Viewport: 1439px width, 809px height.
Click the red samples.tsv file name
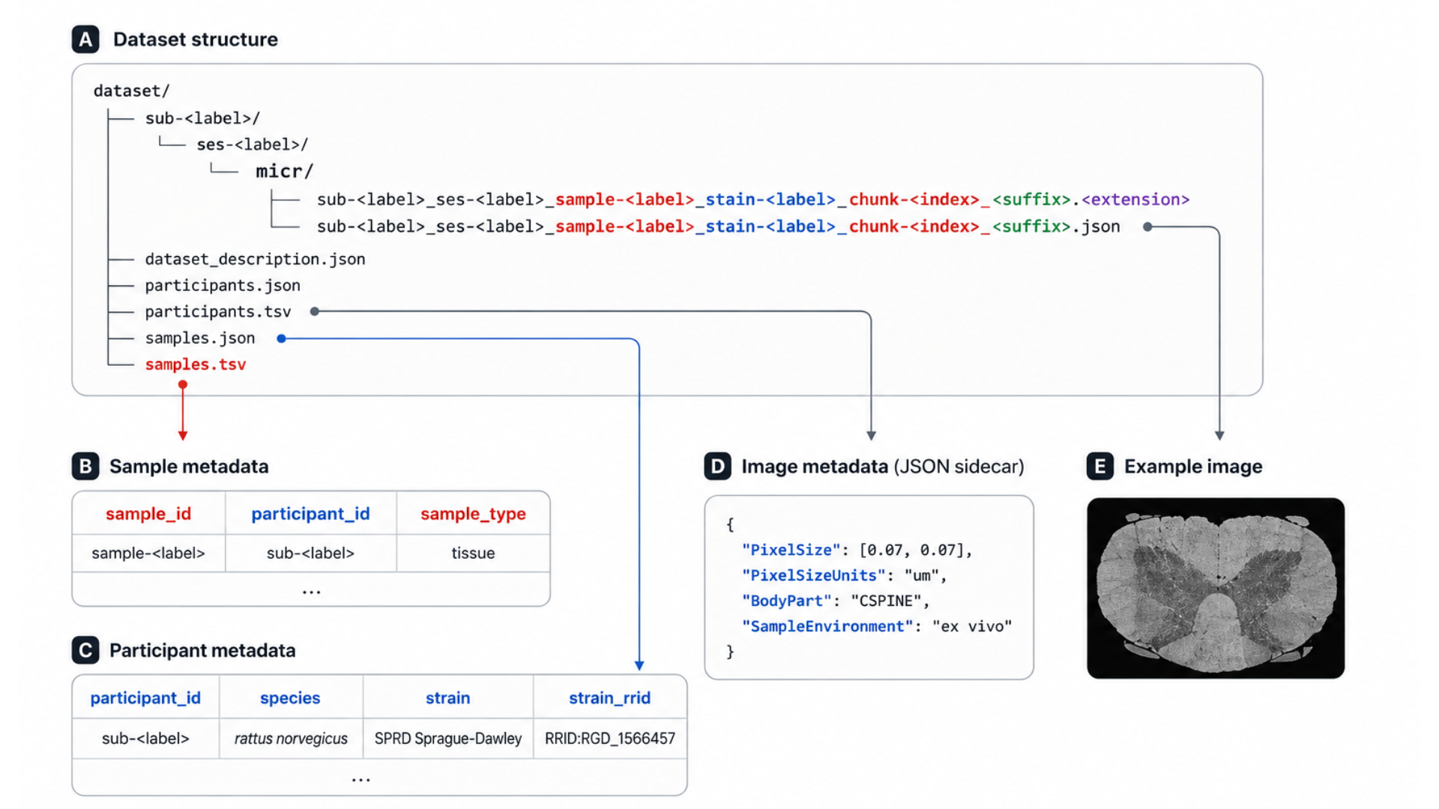click(x=196, y=364)
